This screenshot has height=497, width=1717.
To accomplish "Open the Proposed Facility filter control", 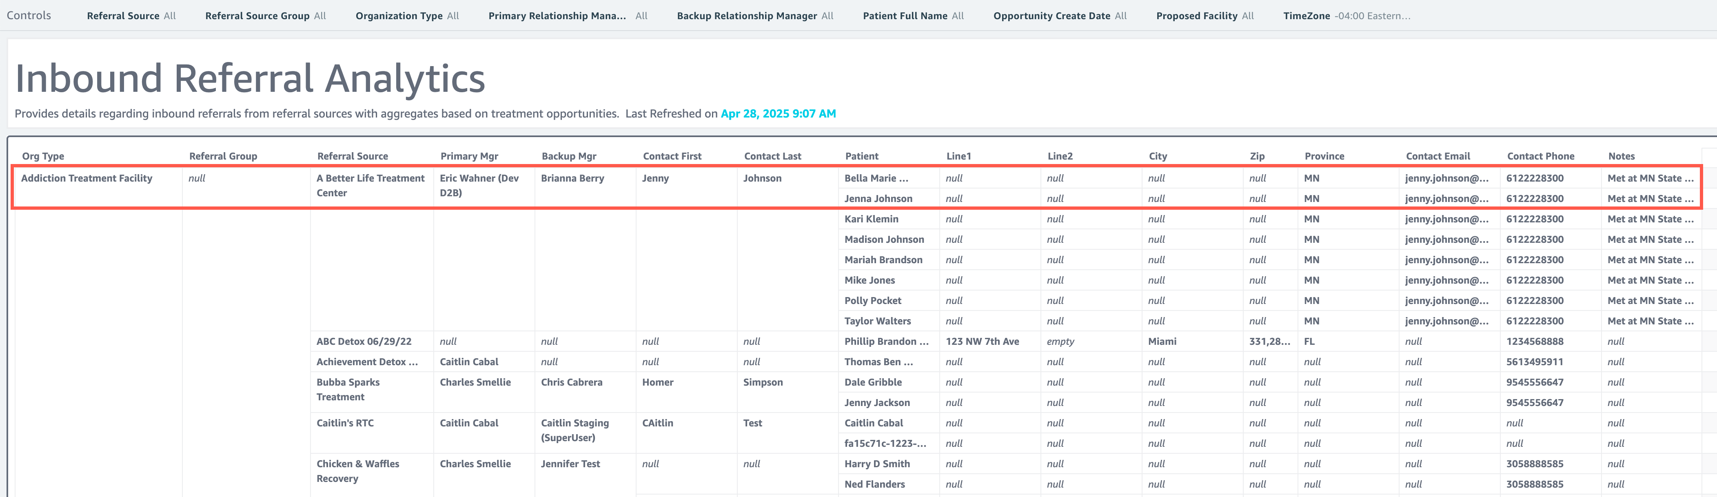I will 1205,16.
